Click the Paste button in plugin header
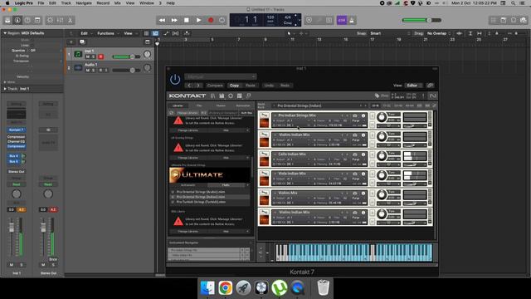Viewport: 531px width, 299px height. click(x=251, y=86)
